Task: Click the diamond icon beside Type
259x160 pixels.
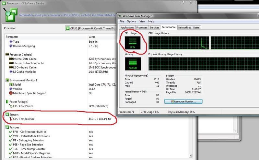Action: coord(11,41)
